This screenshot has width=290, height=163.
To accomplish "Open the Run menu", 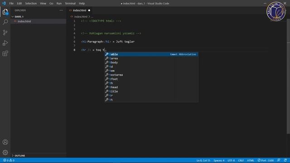I will (x=59, y=3).
